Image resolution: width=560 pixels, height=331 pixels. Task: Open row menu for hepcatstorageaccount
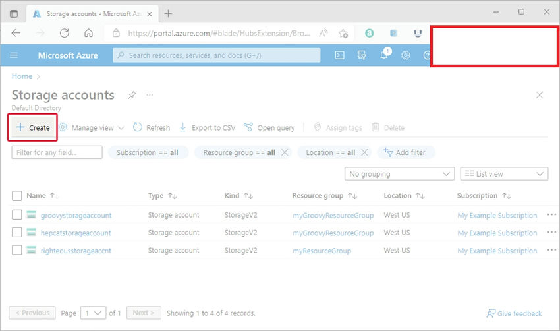[x=551, y=232]
